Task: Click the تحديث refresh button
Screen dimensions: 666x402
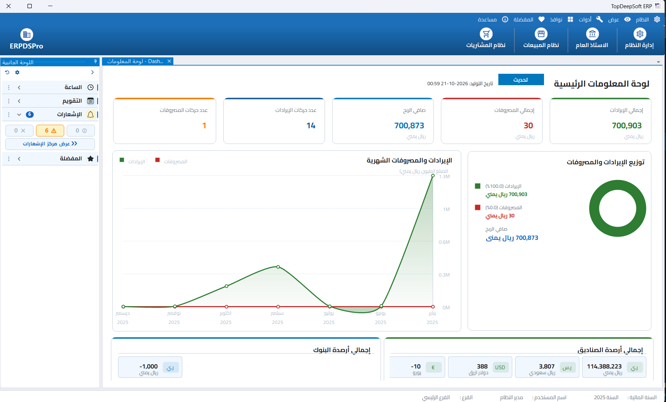Action: coord(521,79)
